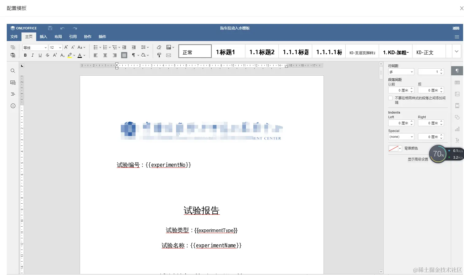
Task: Open the 行间距 type dropdown
Action: tap(401, 72)
